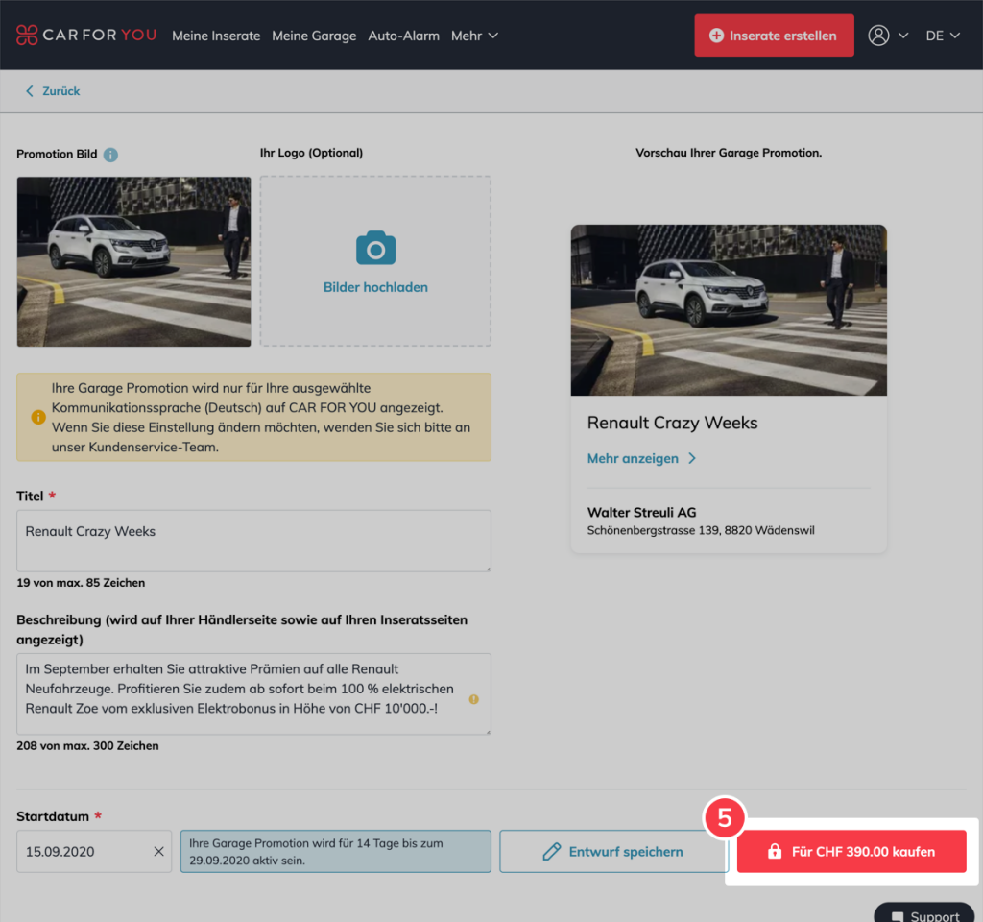Click Bilder hochladen for logo
The height and width of the screenshot is (922, 983).
[x=375, y=287]
